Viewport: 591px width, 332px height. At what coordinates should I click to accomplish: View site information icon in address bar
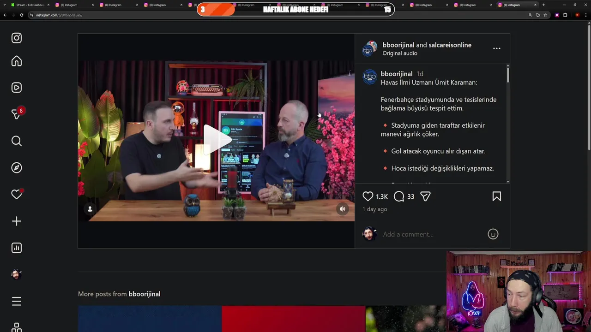click(31, 15)
